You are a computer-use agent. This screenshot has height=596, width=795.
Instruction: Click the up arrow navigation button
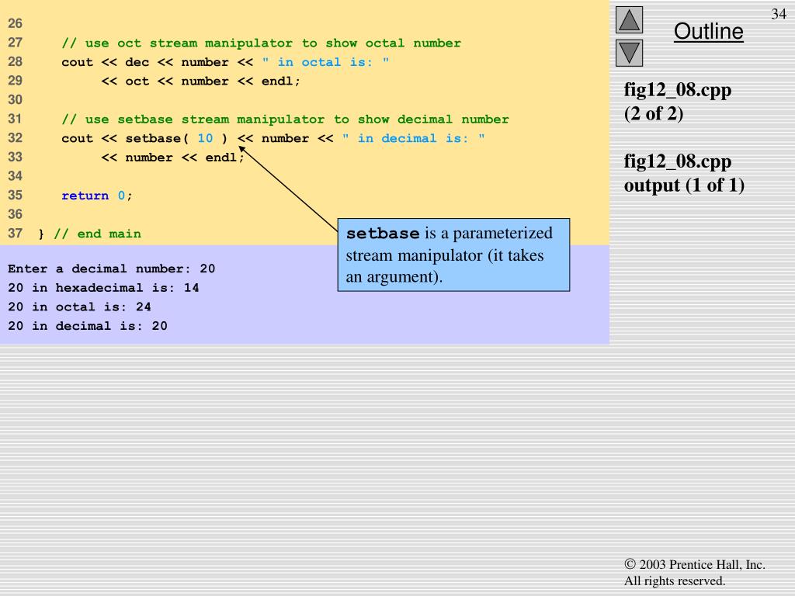tap(629, 19)
